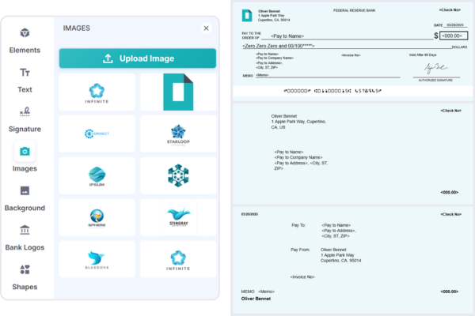The height and width of the screenshot is (316, 475).
Task: Choose the last Infinite logo thumbnail
Action: click(178, 259)
